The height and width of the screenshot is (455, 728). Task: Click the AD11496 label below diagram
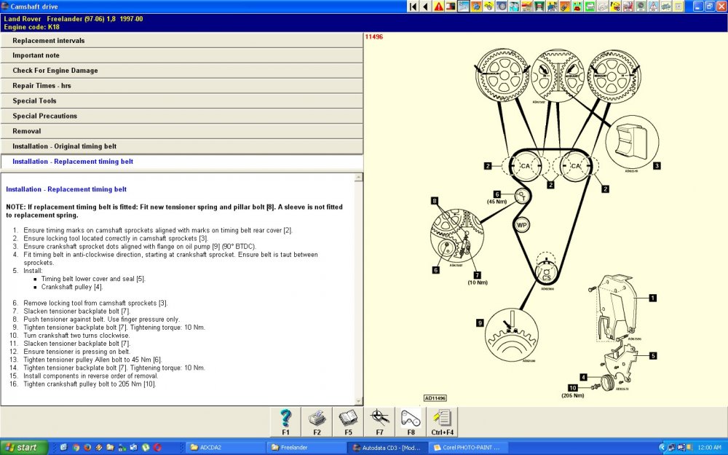tap(435, 398)
